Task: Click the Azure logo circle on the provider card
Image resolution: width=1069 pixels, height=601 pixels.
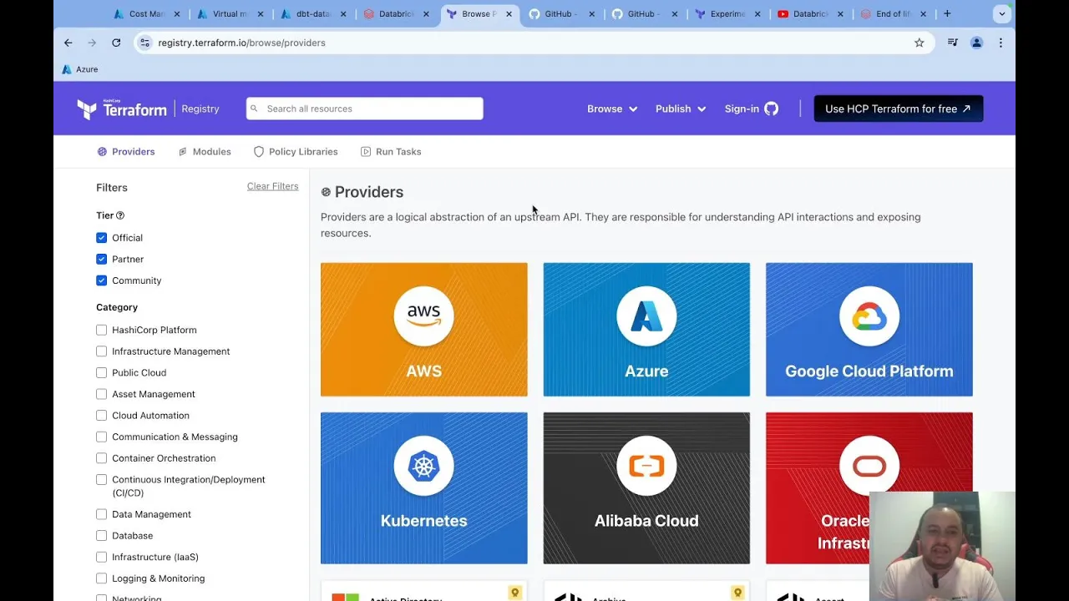Action: 646,316
